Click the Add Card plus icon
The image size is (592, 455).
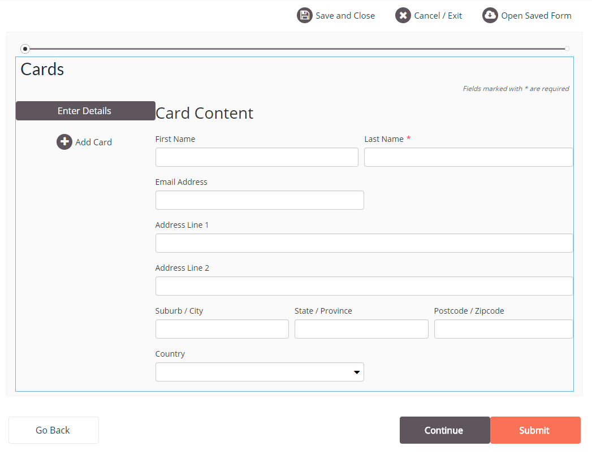[64, 142]
